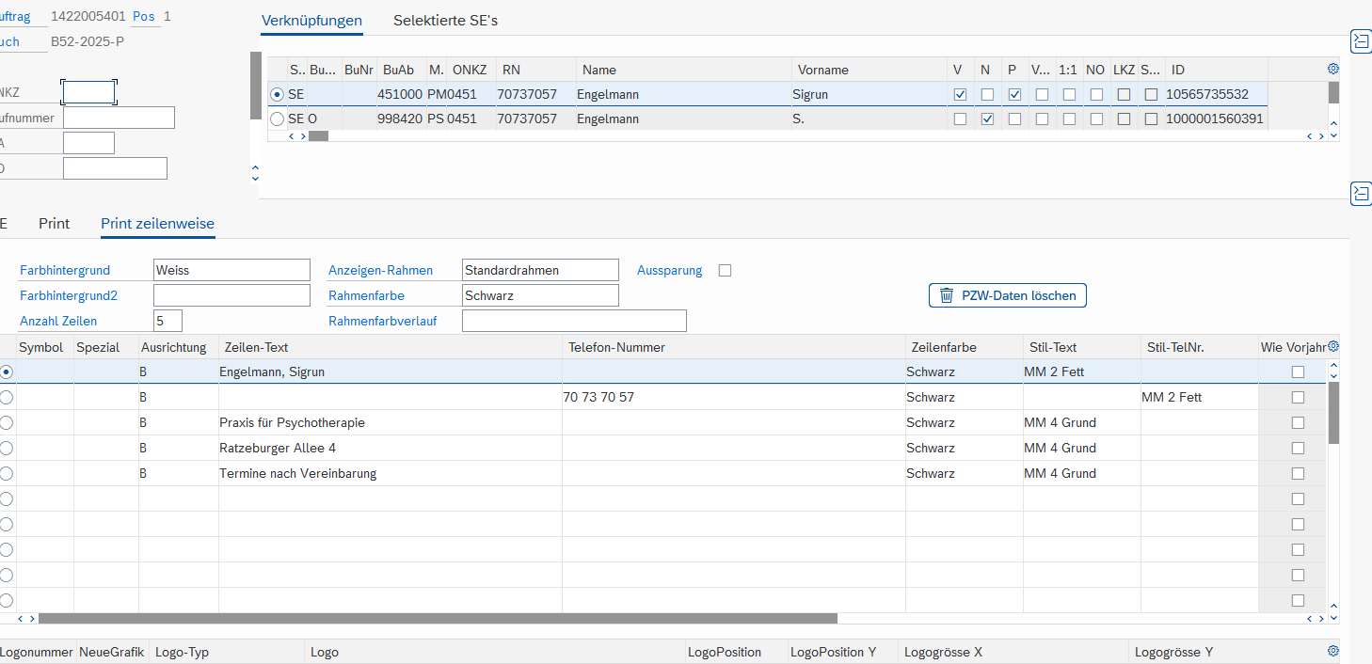Toggle Wie Vorjahr for Ratzeburger Allee 4 line
Screen dimensions: 1372x664
coord(1298,448)
